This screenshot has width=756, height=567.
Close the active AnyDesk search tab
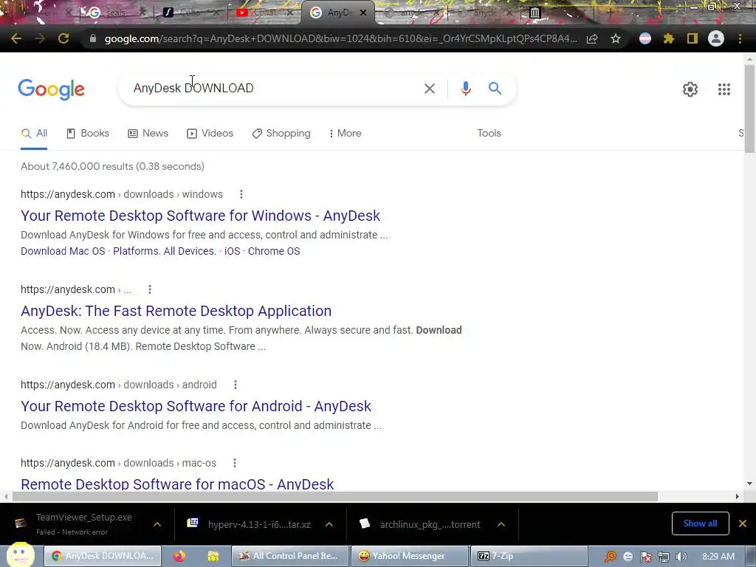click(363, 13)
